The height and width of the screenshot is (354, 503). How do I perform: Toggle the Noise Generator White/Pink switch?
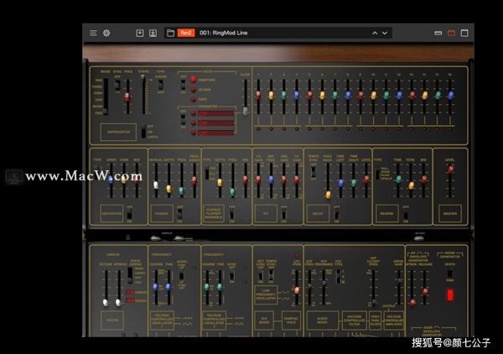tap(450, 273)
